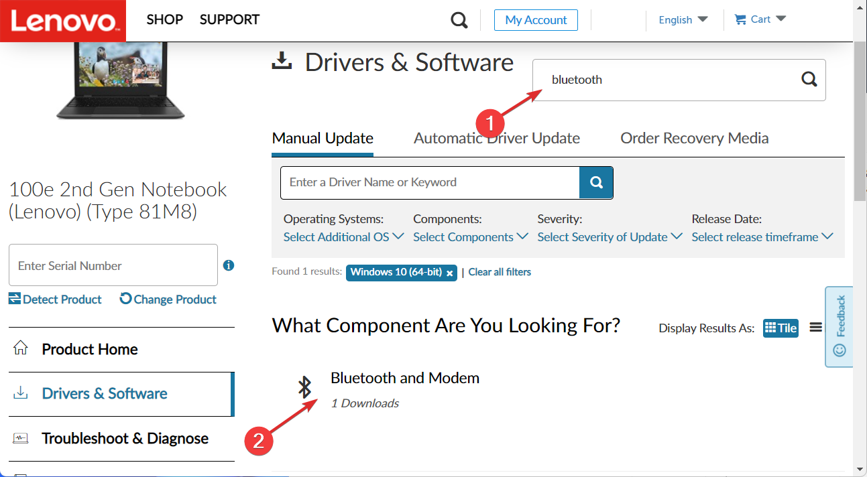This screenshot has width=867, height=477.
Task: Click the Enter Serial Number field
Action: pos(113,266)
